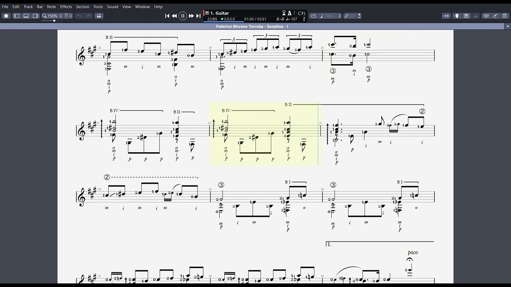Toggle the right inspector panel
This screenshot has height=287, width=511.
click(36, 16)
